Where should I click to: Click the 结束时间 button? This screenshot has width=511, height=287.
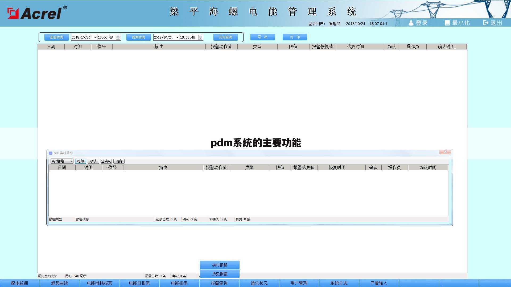[138, 37]
